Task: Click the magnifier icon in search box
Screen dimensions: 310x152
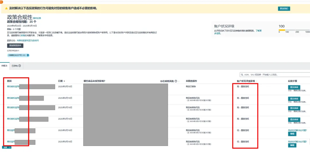Action: click(242, 74)
